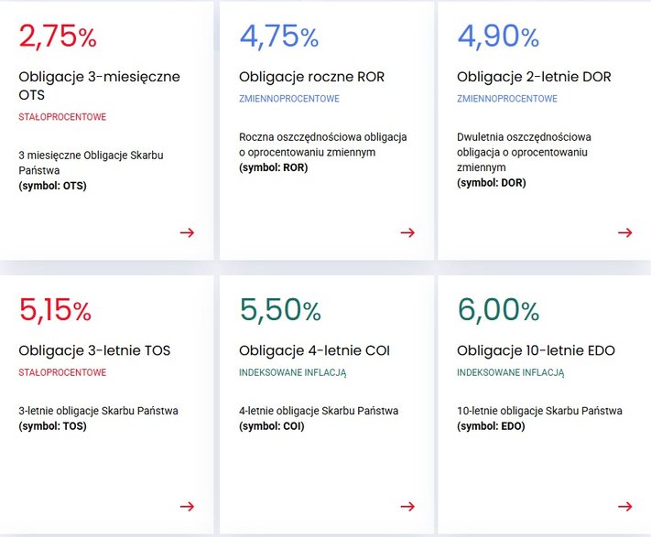Viewport: 651px width, 537px height.
Task: Open the Obligacje 2-letnie DOR heading
Action: pyautogui.click(x=533, y=77)
